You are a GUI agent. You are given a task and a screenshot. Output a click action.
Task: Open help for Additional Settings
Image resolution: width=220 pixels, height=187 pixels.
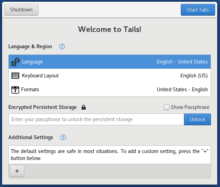[x=63, y=137]
